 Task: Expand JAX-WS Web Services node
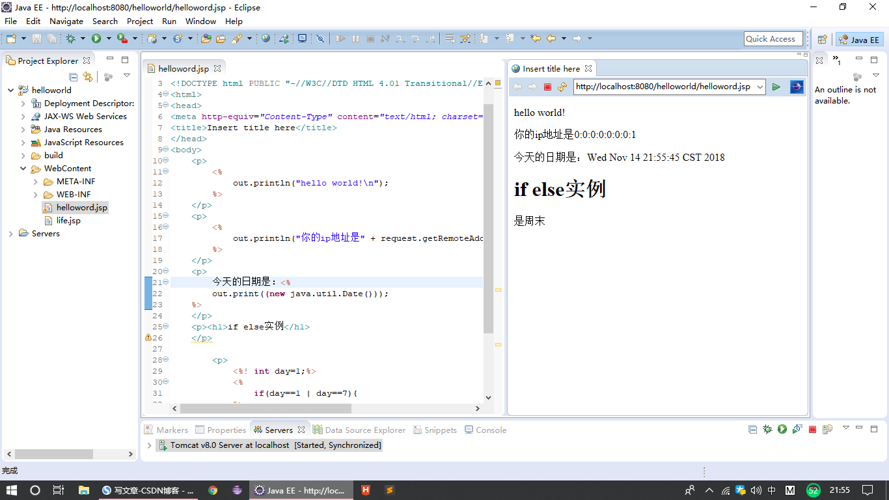point(23,117)
